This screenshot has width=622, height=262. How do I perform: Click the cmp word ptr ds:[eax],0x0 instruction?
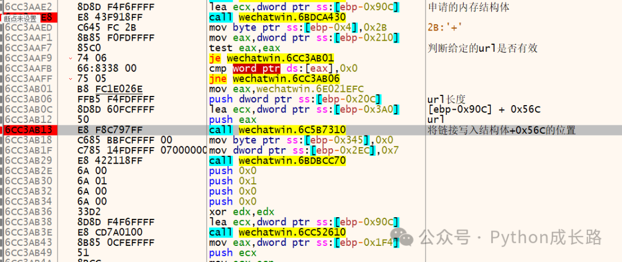tap(283, 68)
